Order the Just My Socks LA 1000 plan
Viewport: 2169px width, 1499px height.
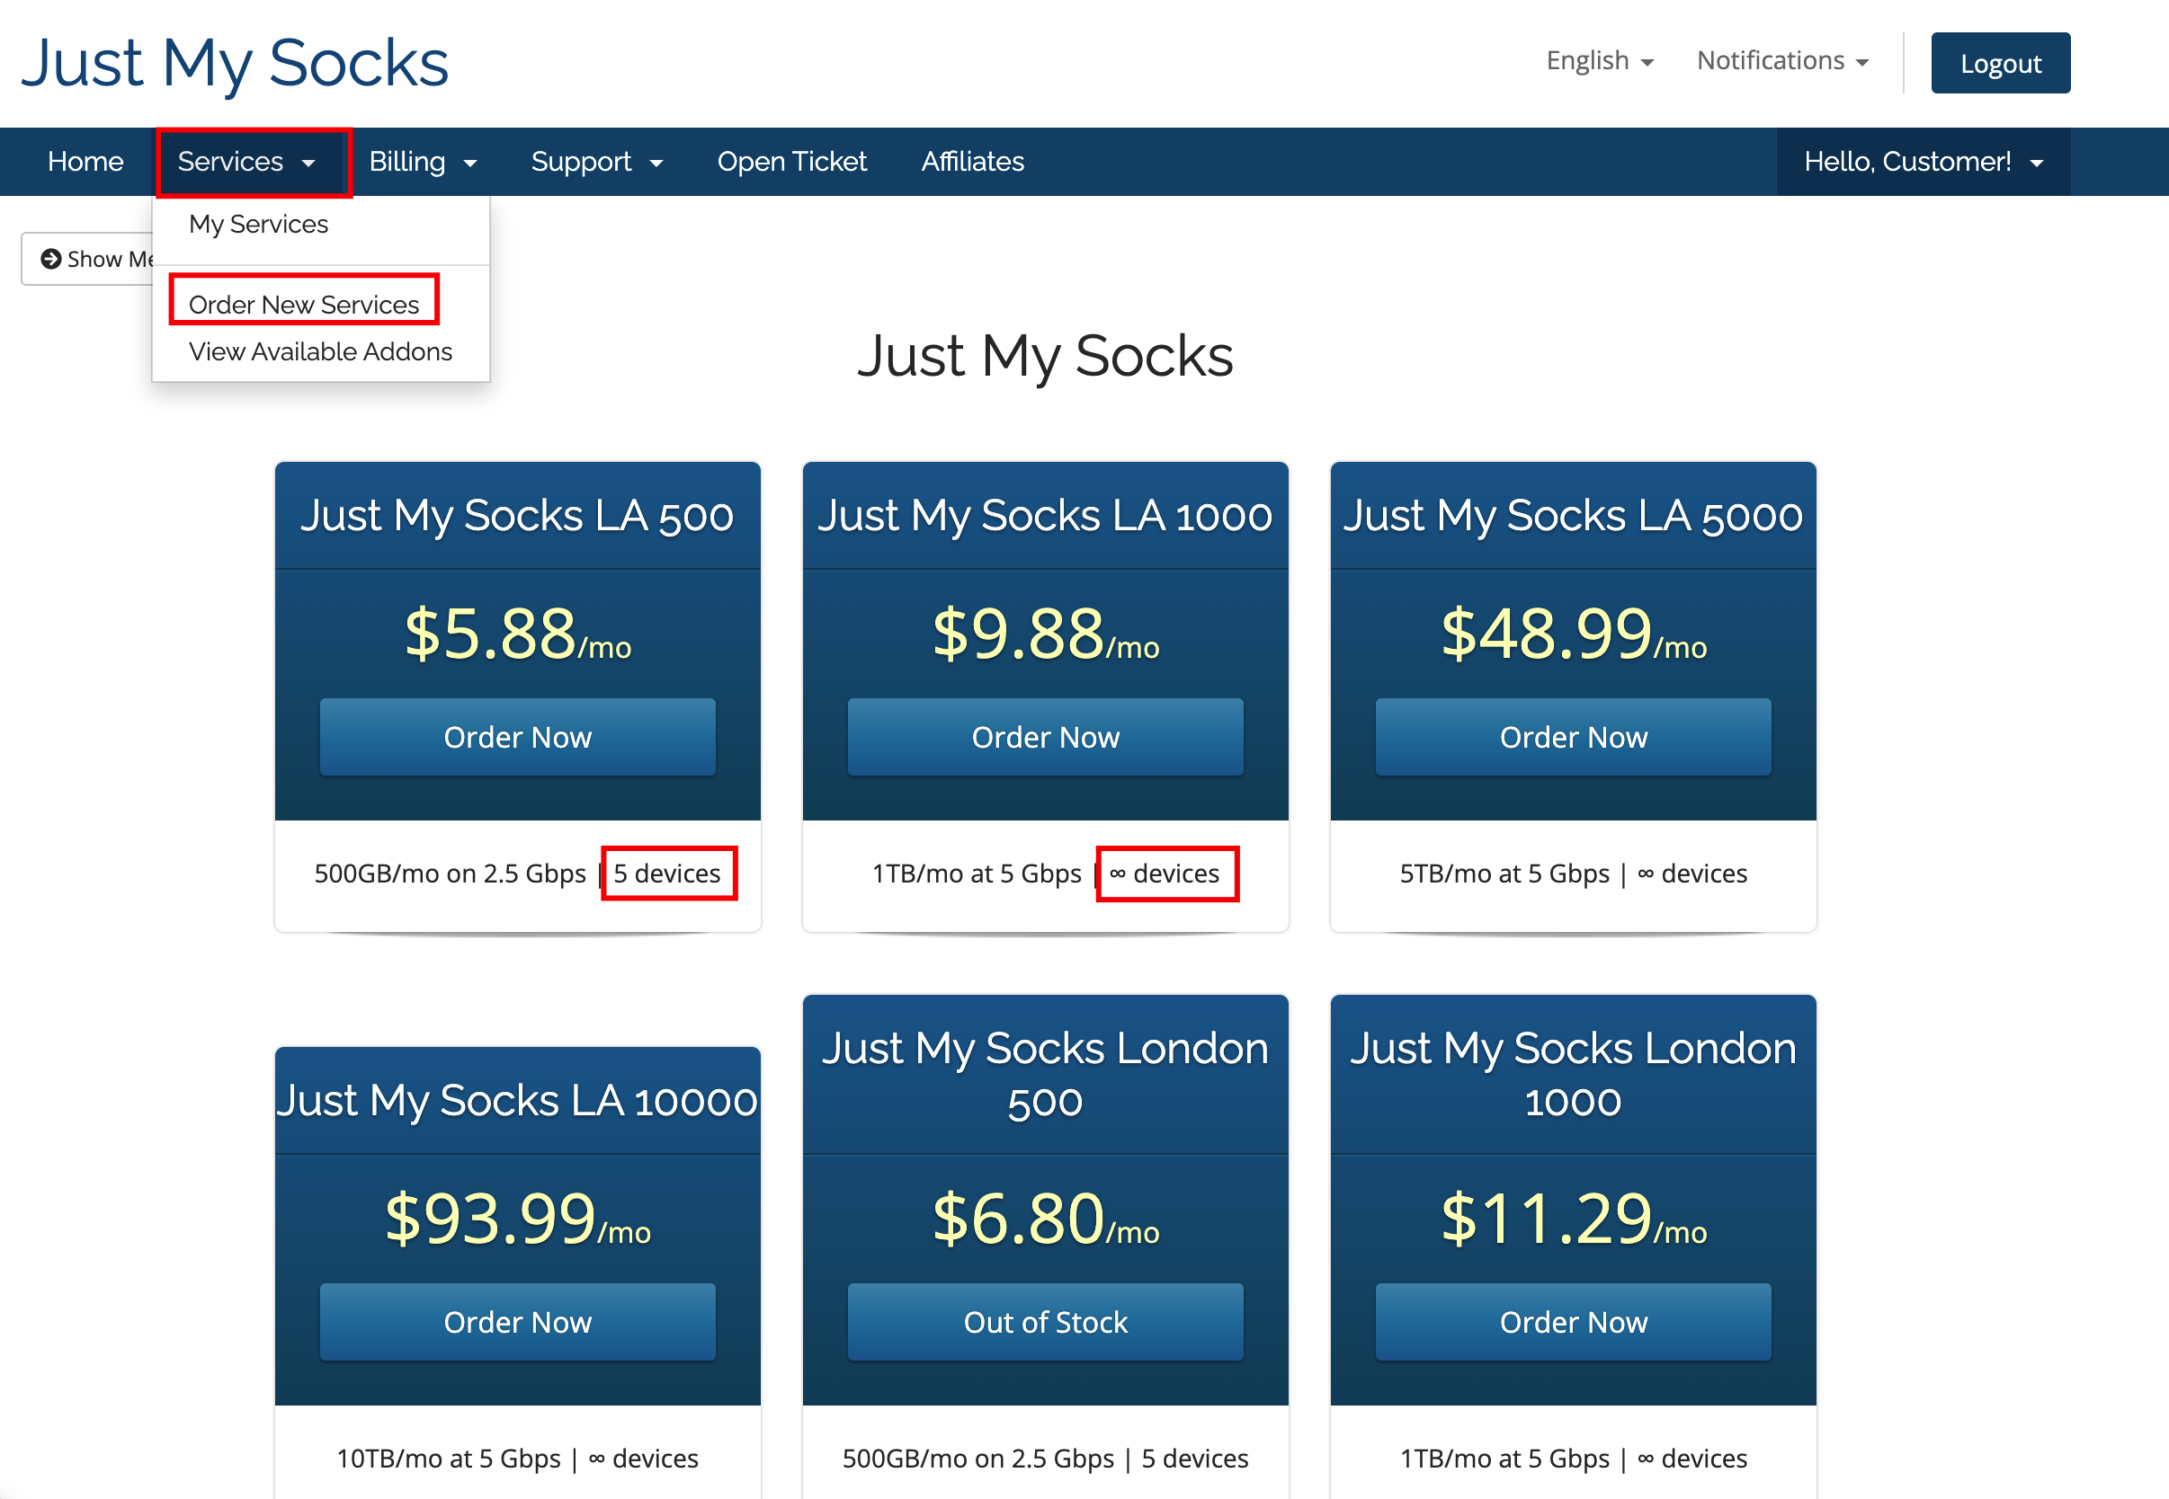pyautogui.click(x=1045, y=737)
